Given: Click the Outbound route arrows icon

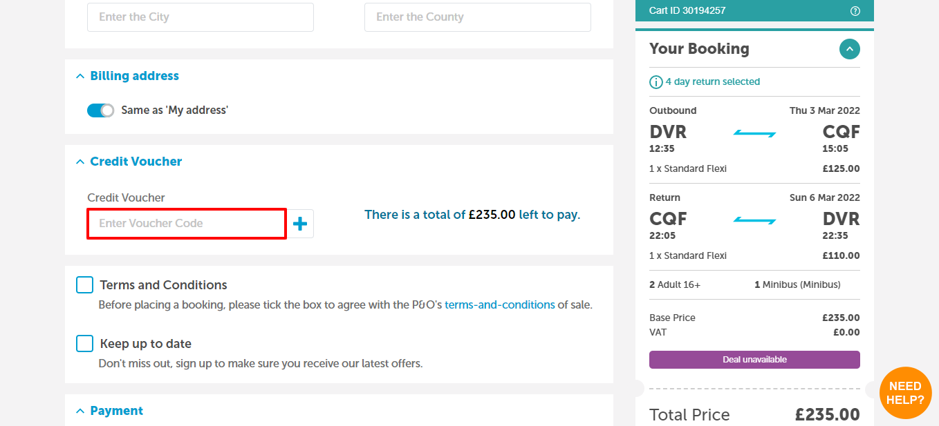Looking at the screenshot, I should (x=755, y=133).
